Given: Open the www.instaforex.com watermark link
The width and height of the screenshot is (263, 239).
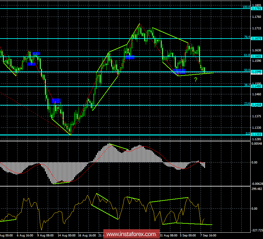Looking at the screenshot, I should coord(131,235).
